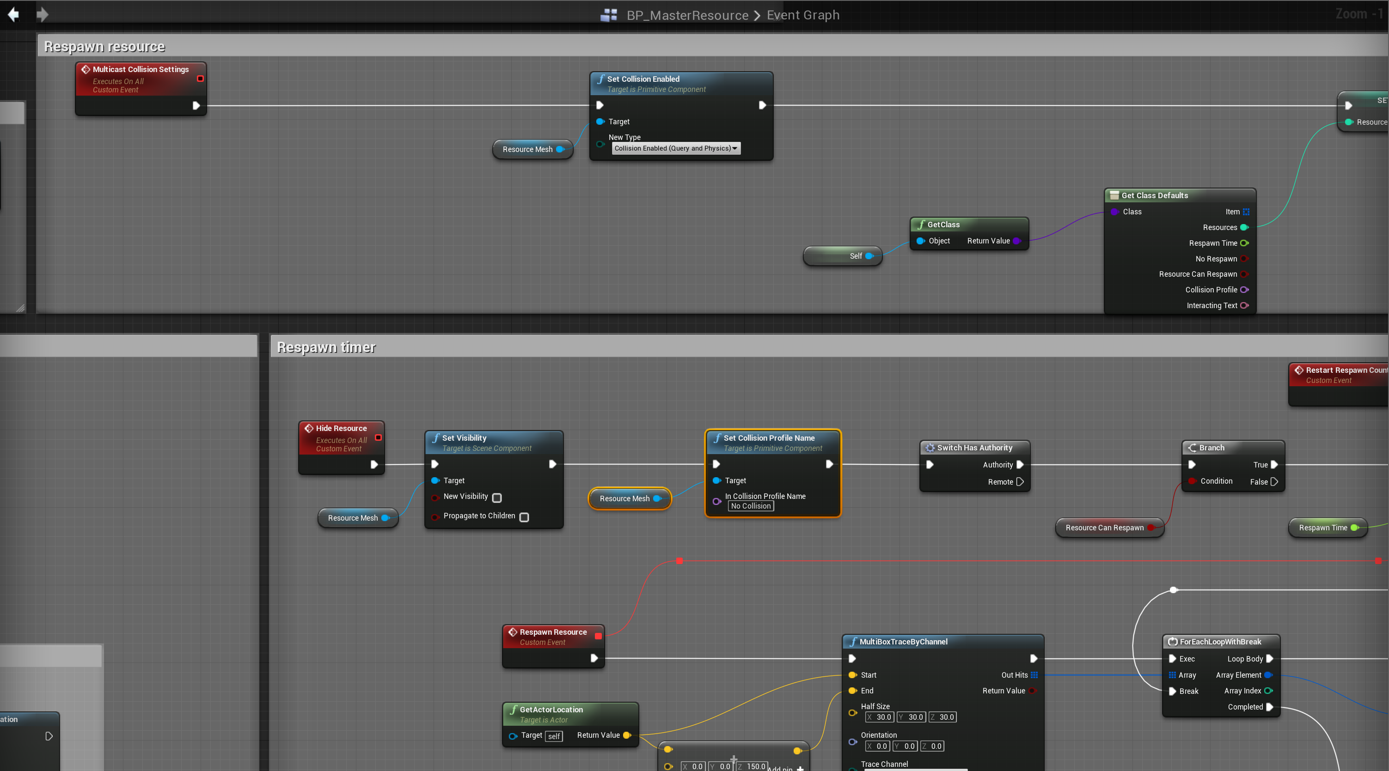Click the Hide Resource event icon
The height and width of the screenshot is (771, 1389).
pos(309,428)
